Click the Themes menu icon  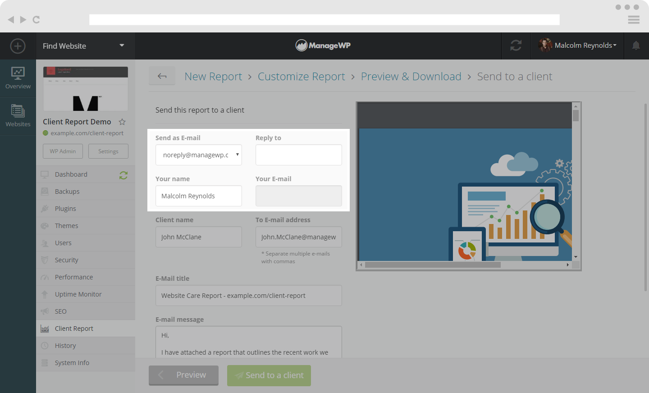pos(45,226)
